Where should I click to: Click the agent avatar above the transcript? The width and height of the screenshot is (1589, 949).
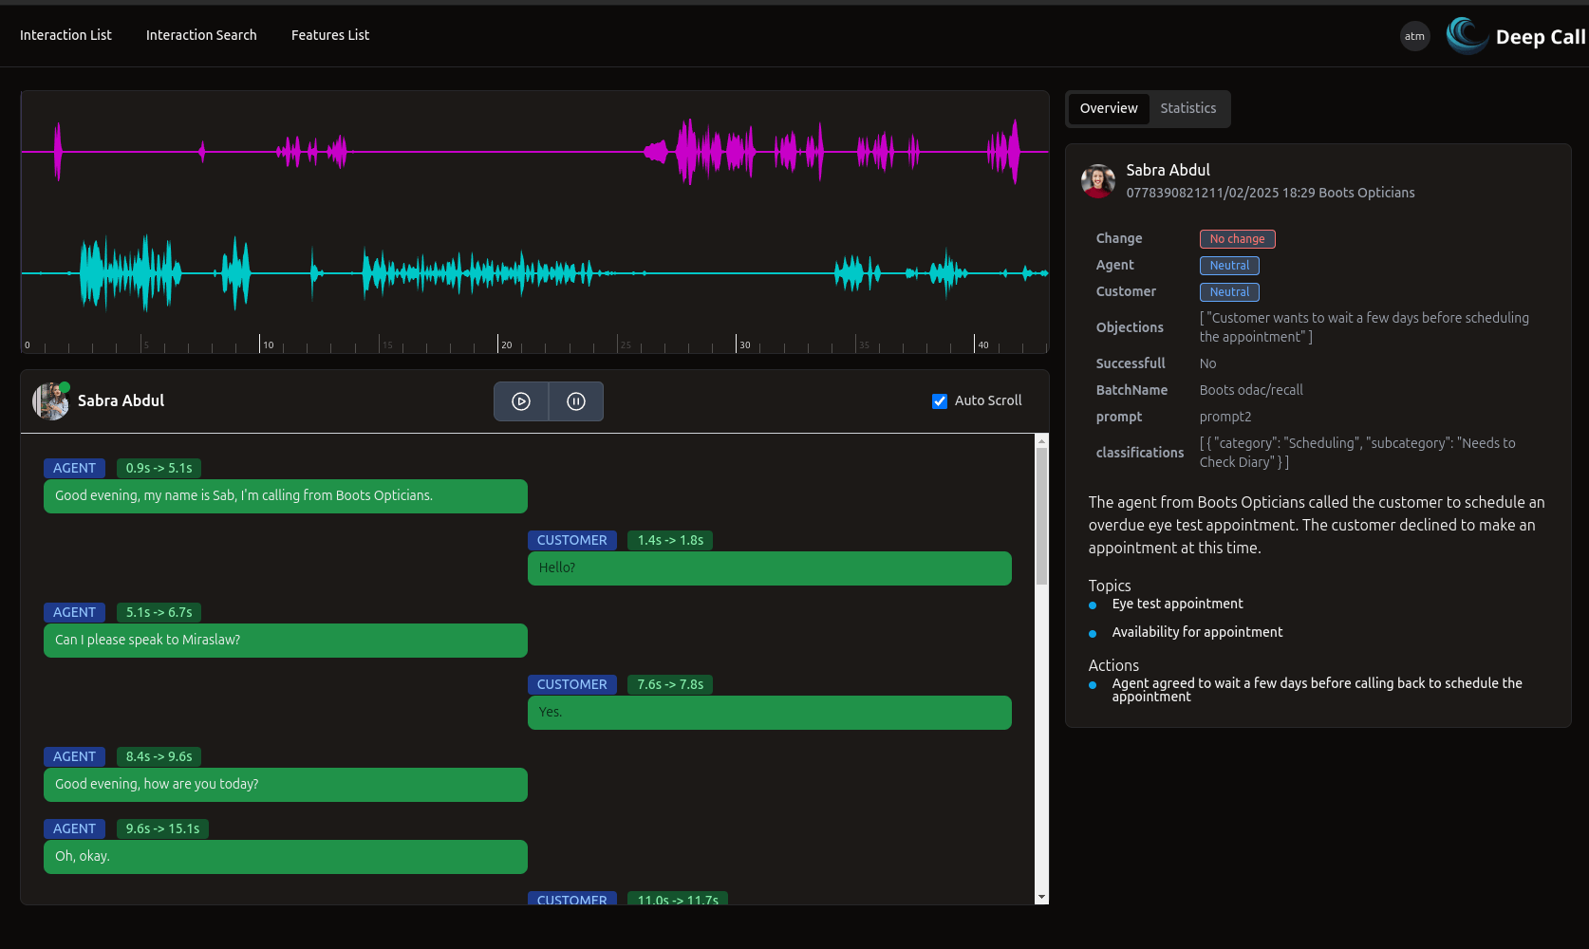[x=51, y=401]
